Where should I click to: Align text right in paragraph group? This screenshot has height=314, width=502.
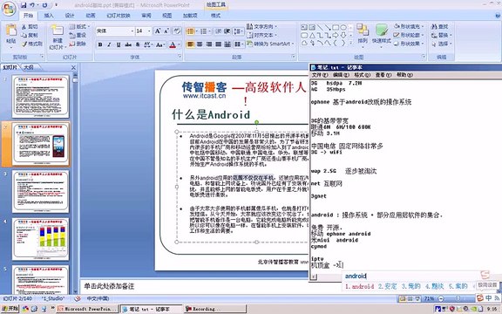209,44
